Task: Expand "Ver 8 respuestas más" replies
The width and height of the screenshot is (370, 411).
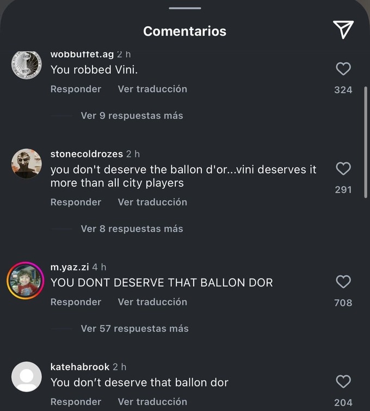Action: click(132, 229)
